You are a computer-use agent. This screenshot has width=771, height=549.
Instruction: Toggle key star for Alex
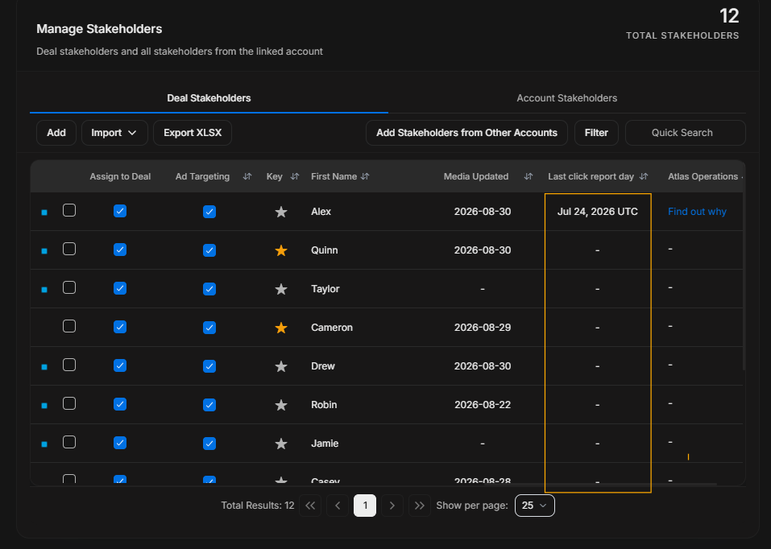281,212
